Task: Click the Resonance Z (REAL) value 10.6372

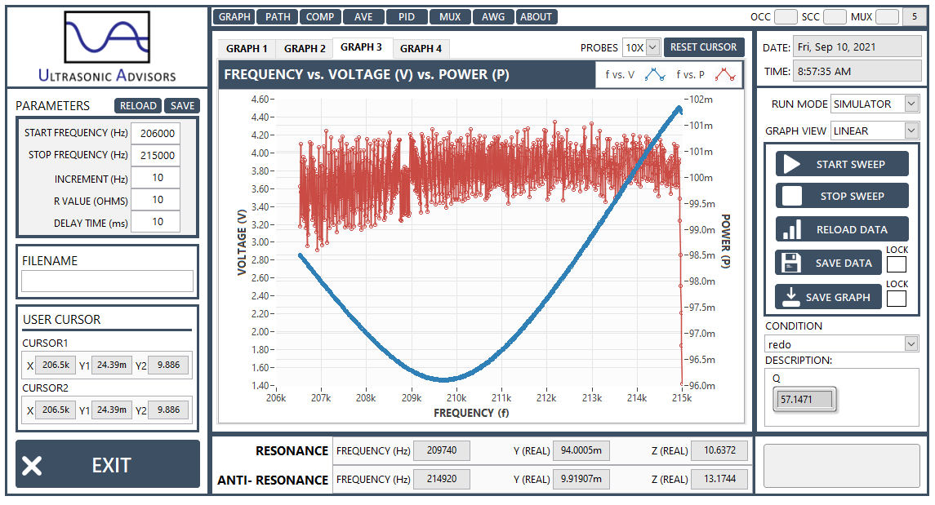Action: (719, 451)
